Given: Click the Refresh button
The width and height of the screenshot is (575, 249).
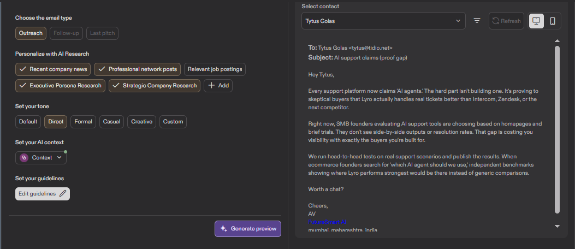Looking at the screenshot, I should (x=506, y=21).
